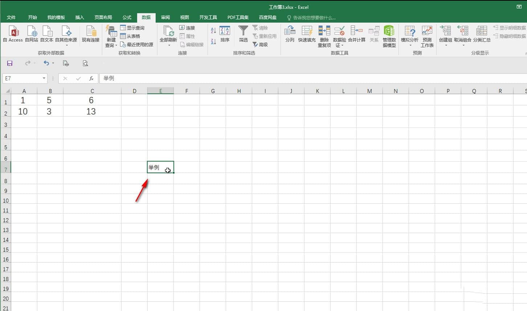Click 预测工作表 forecast sheet
The width and height of the screenshot is (527, 311).
(427, 36)
